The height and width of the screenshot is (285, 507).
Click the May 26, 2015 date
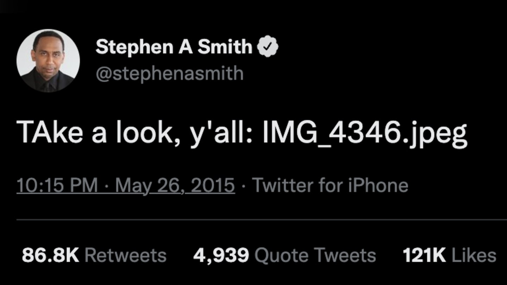tap(175, 185)
